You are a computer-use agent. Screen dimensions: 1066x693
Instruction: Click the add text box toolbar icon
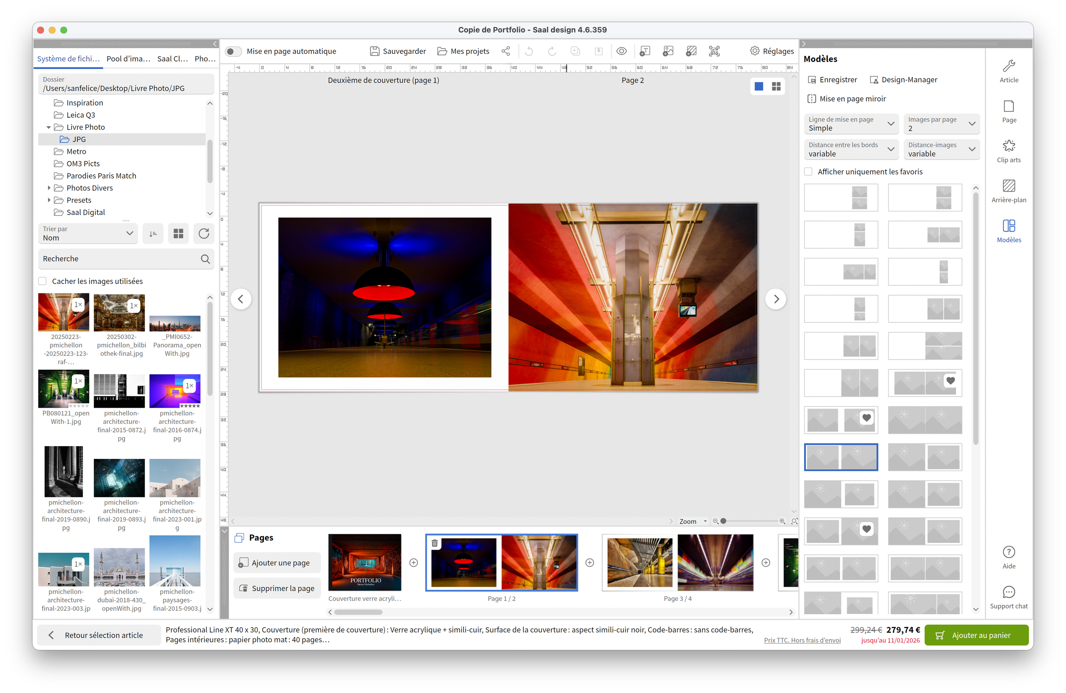coord(645,51)
